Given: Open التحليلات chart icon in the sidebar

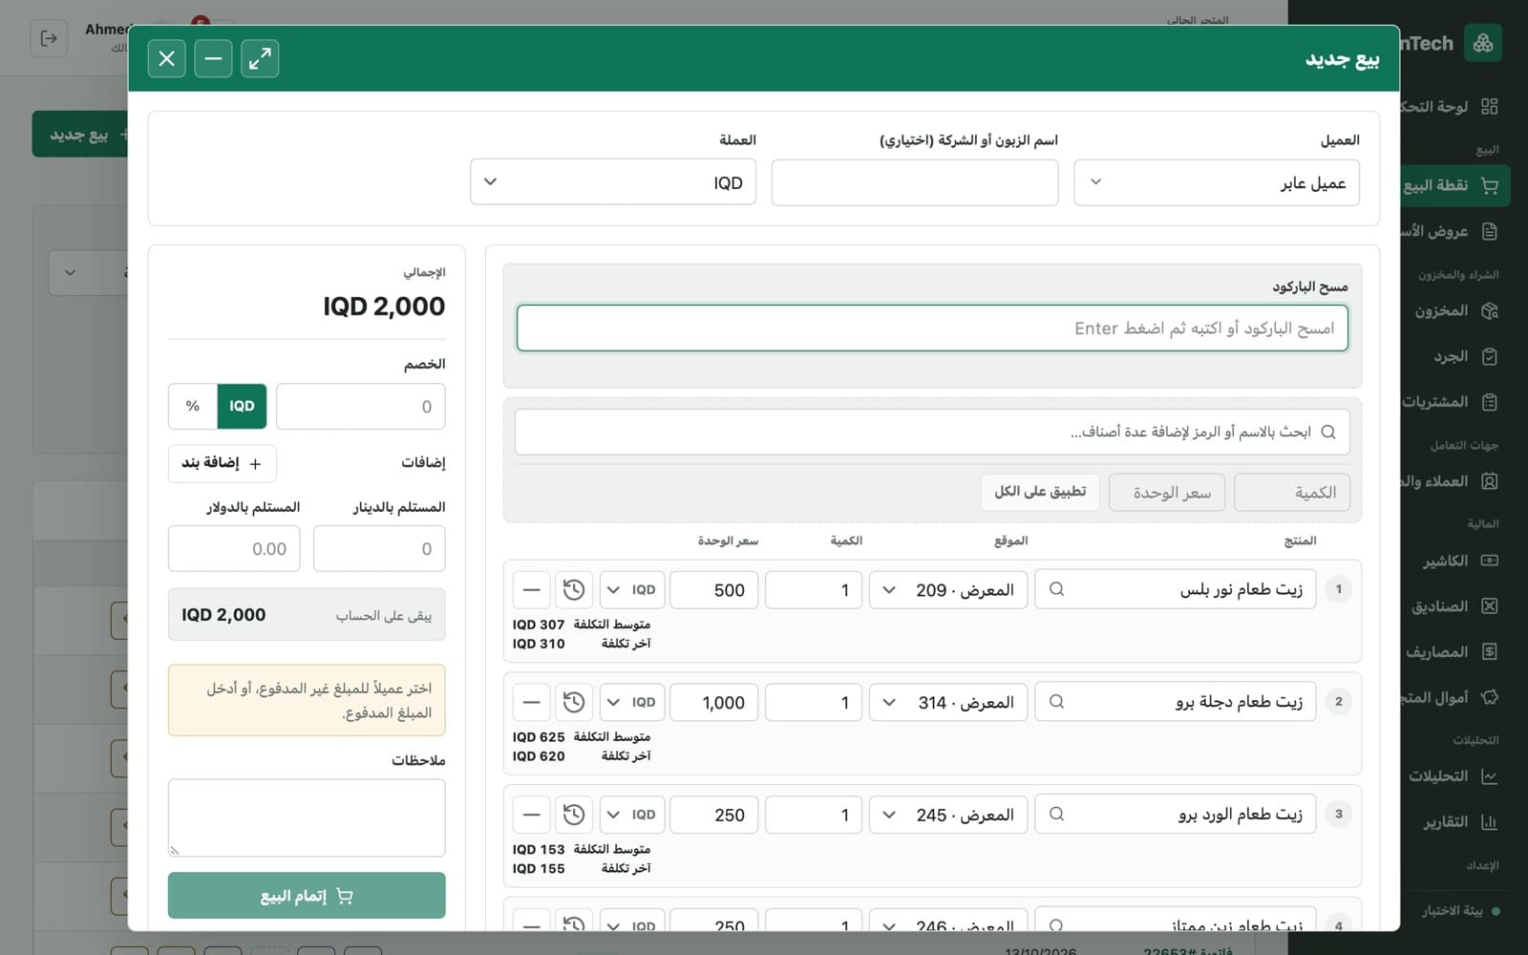Looking at the screenshot, I should pos(1489,776).
